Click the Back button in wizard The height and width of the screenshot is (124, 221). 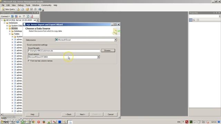tap(68, 114)
